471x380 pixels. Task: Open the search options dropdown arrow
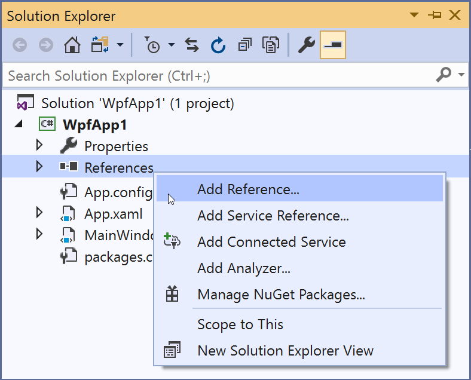[461, 75]
